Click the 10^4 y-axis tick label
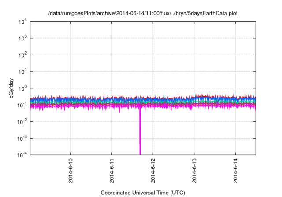The width and height of the screenshot is (282, 197). (x=23, y=22)
